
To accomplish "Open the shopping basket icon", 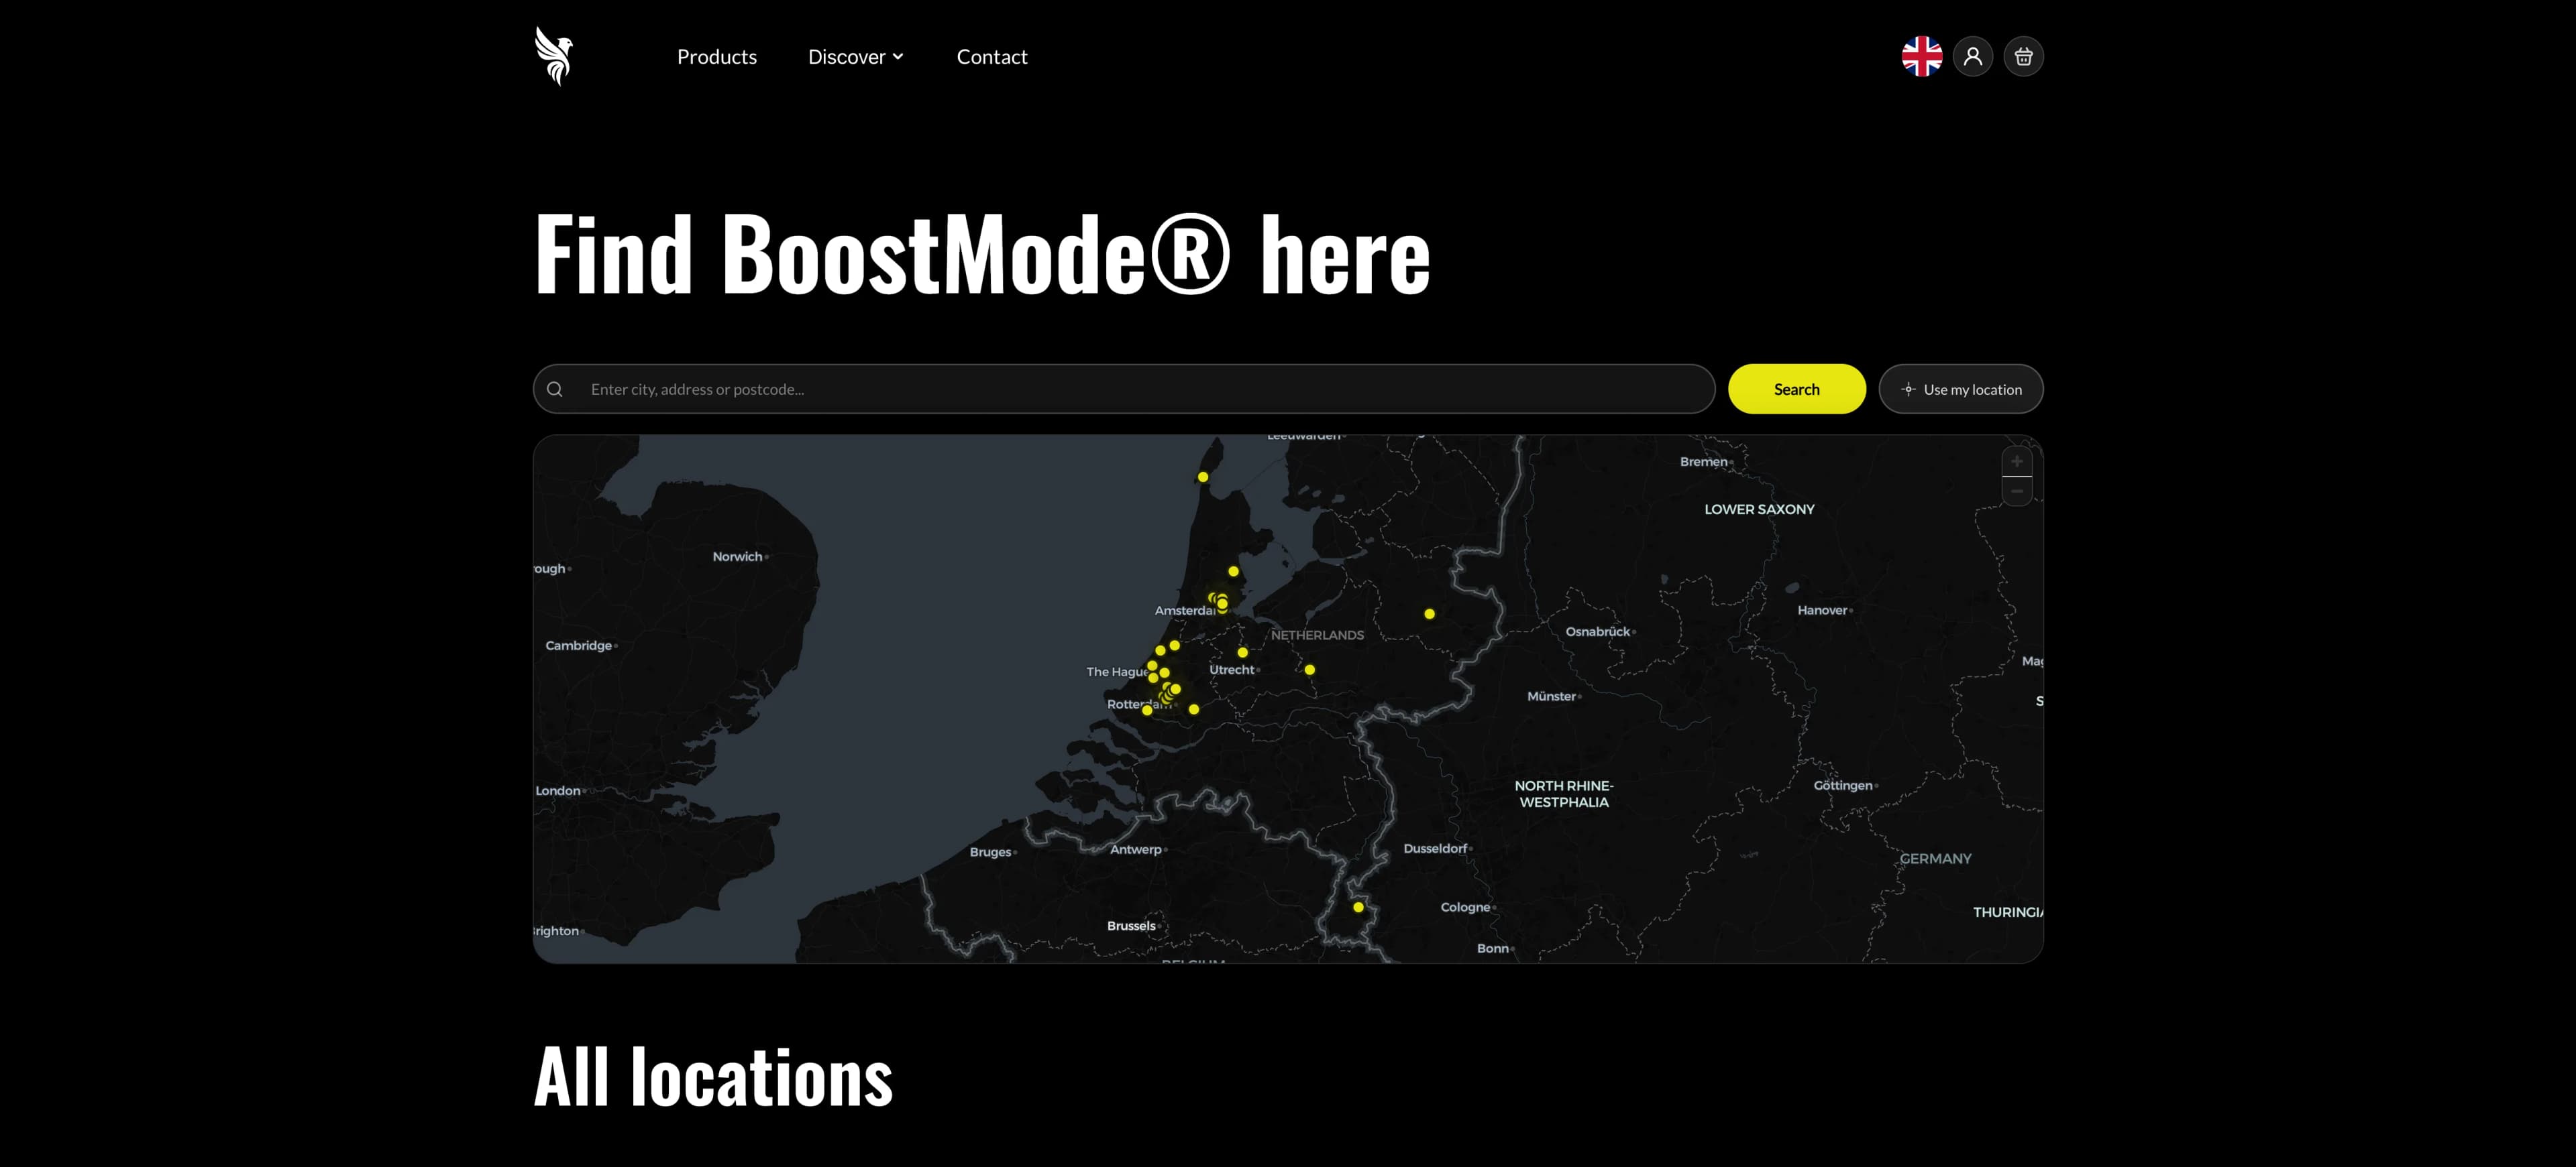I will point(2023,56).
